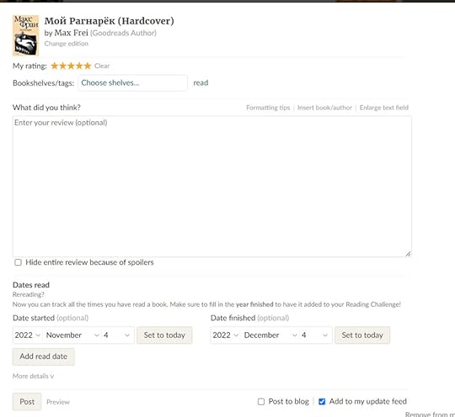
Task: Enable hide review because of spoilers
Action: click(18, 262)
